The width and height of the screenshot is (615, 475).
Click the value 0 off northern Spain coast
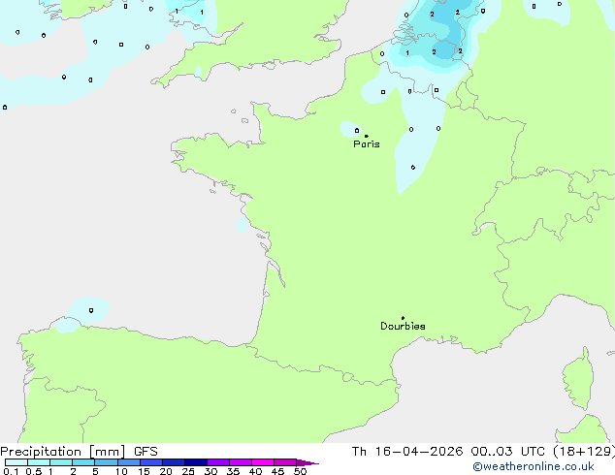click(91, 310)
